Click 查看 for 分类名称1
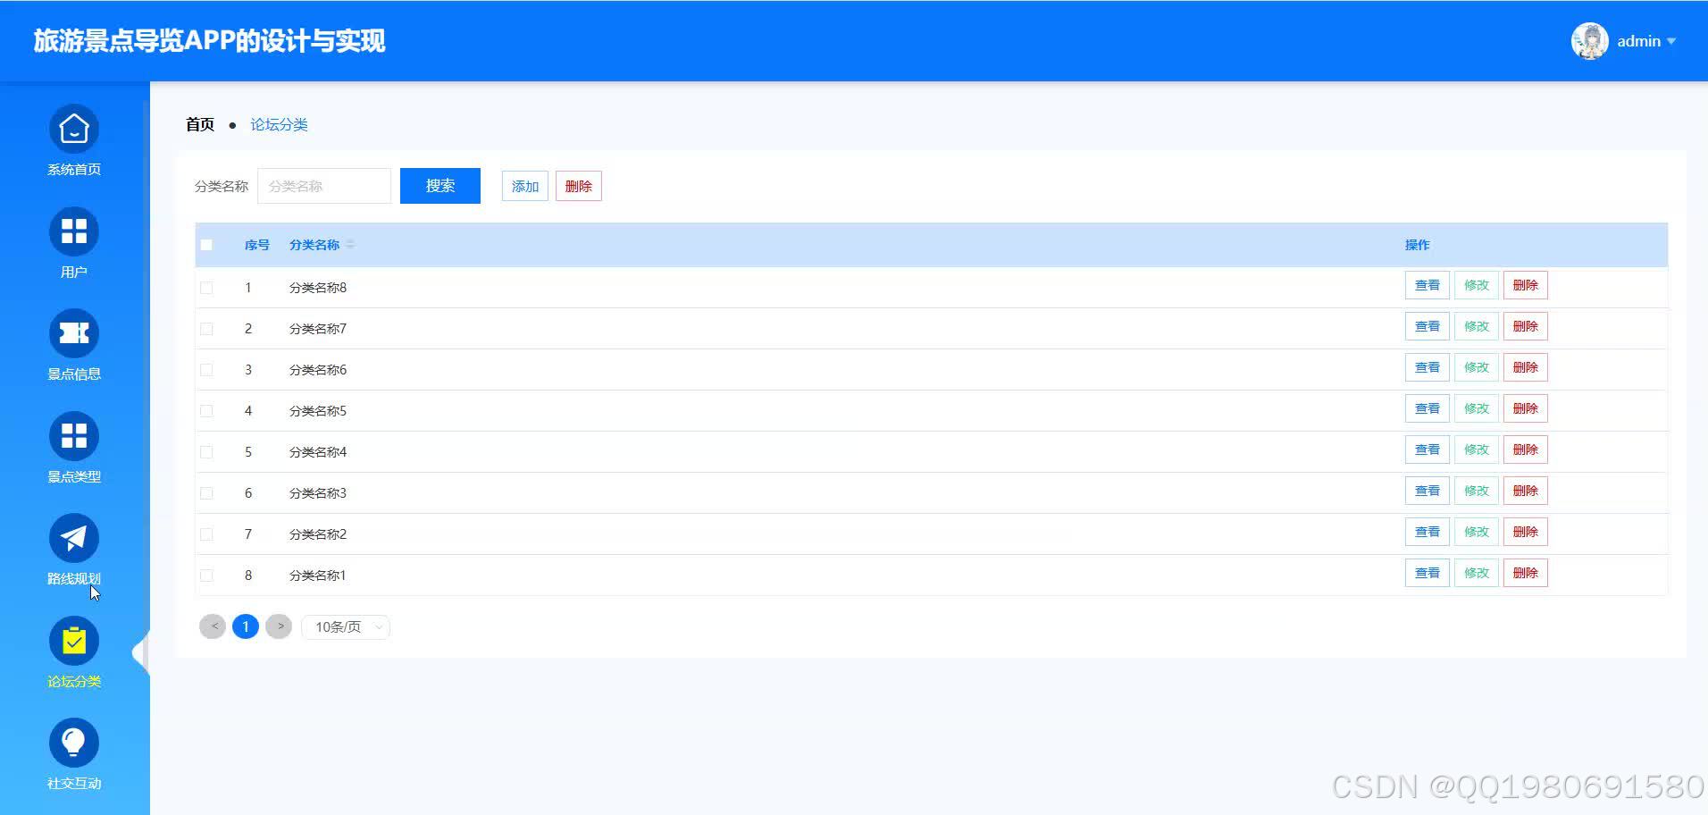The width and height of the screenshot is (1708, 815). [x=1428, y=573]
